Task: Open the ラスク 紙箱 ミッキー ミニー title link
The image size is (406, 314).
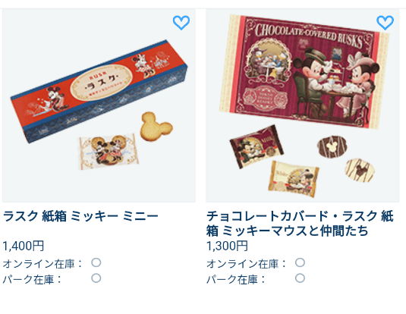Action: tap(80, 216)
